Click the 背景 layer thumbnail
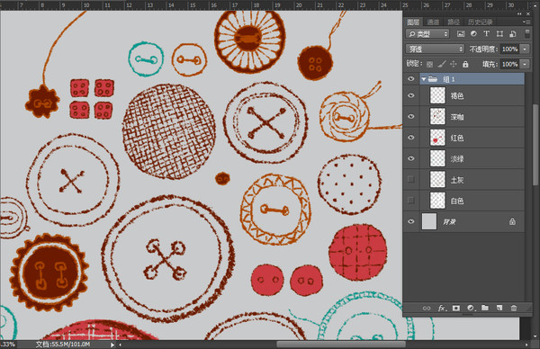Image resolution: width=540 pixels, height=349 pixels. point(429,221)
